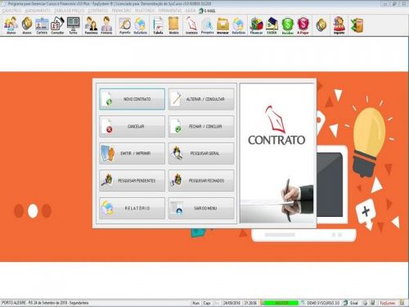
Task: Click the Porto Alegre date status text
Action: (x=45, y=303)
